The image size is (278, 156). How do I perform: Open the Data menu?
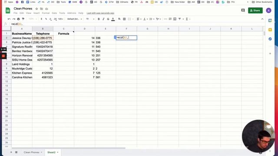click(54, 13)
